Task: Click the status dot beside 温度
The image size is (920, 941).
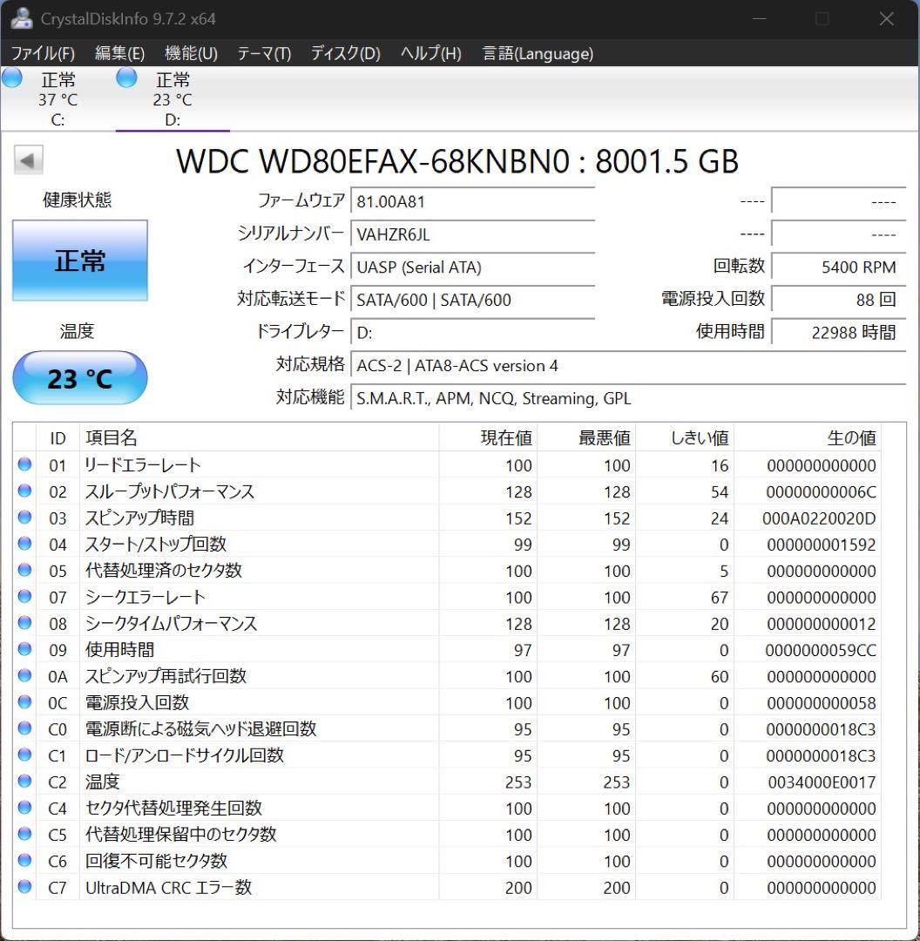Action: pos(24,782)
